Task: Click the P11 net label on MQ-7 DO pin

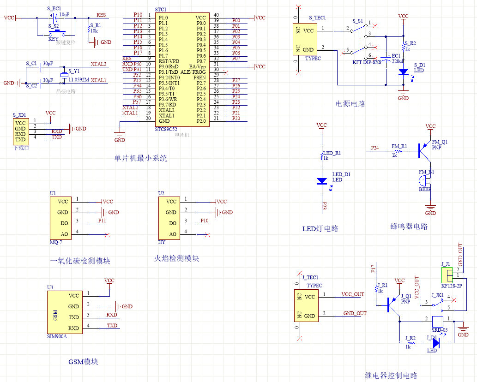Action: pyautogui.click(x=102, y=221)
